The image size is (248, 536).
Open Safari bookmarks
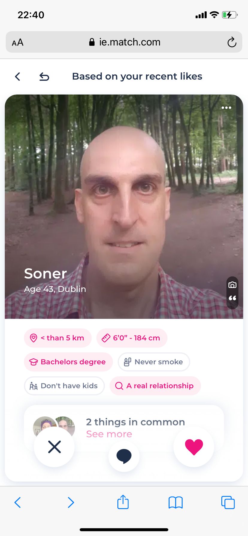[176, 502]
